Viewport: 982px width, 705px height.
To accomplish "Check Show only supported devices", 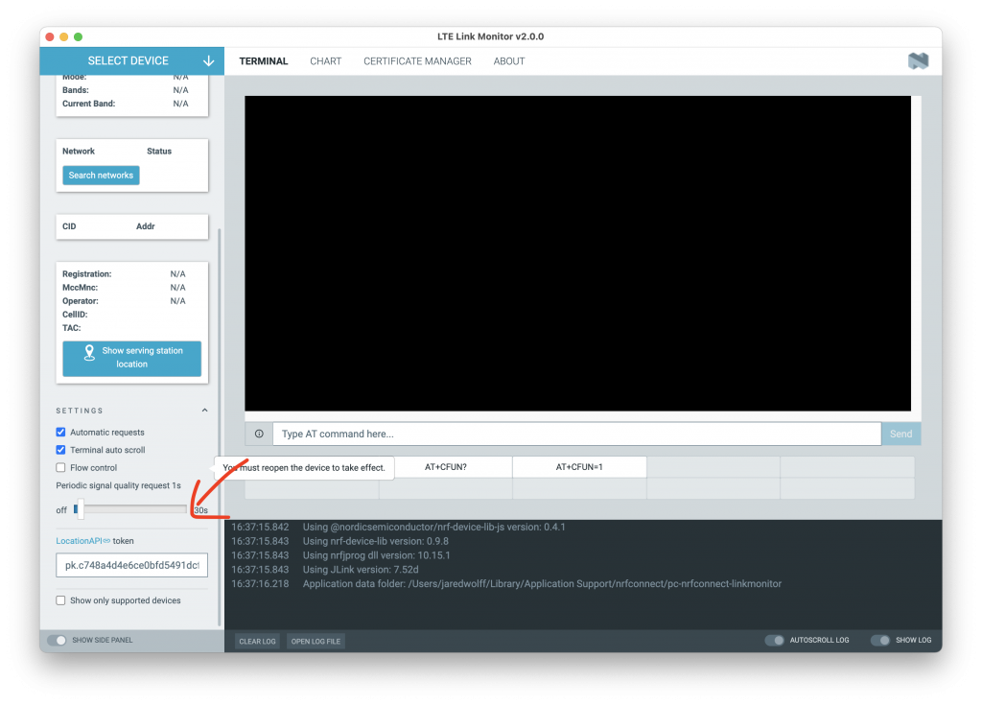I will pos(60,600).
